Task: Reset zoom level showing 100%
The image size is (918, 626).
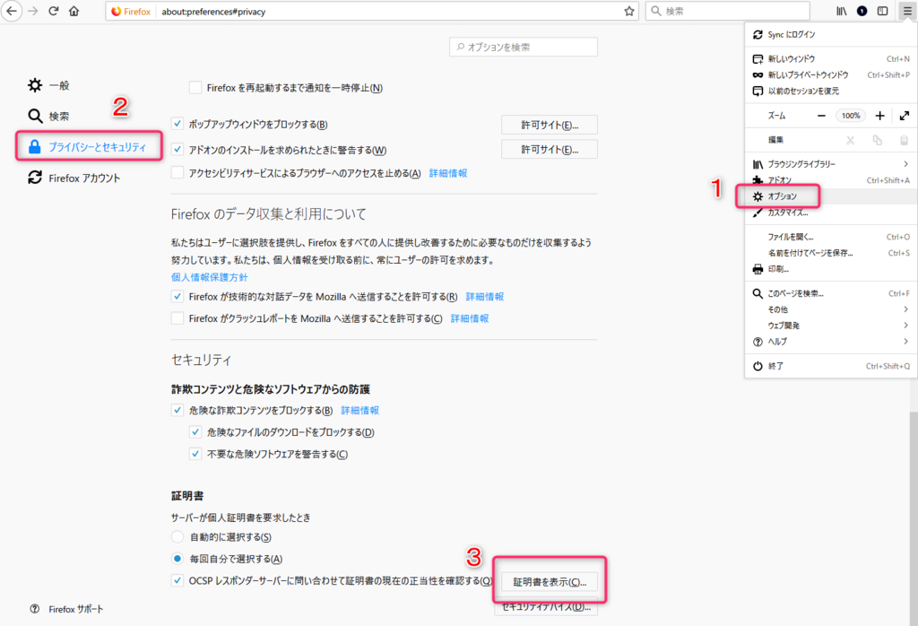Action: (x=850, y=116)
